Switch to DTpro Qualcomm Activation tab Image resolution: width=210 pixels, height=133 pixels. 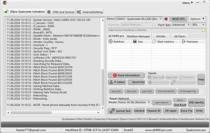(x=24, y=12)
